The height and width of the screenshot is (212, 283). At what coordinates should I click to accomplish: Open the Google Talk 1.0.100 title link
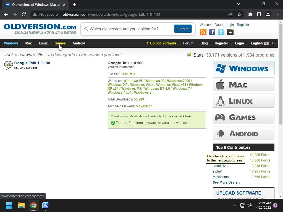pos(32,63)
